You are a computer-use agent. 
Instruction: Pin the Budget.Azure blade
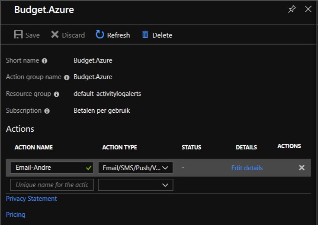pos(292,9)
